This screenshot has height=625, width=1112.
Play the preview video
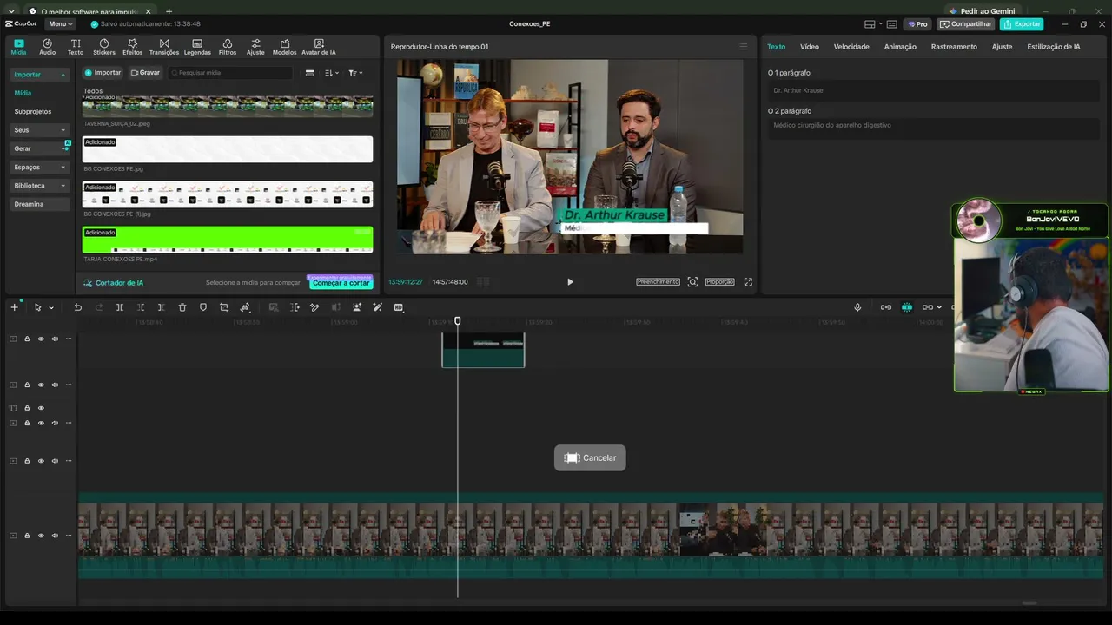tap(570, 282)
